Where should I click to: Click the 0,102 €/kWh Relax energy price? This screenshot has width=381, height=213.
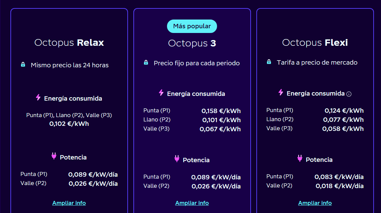pos(69,124)
